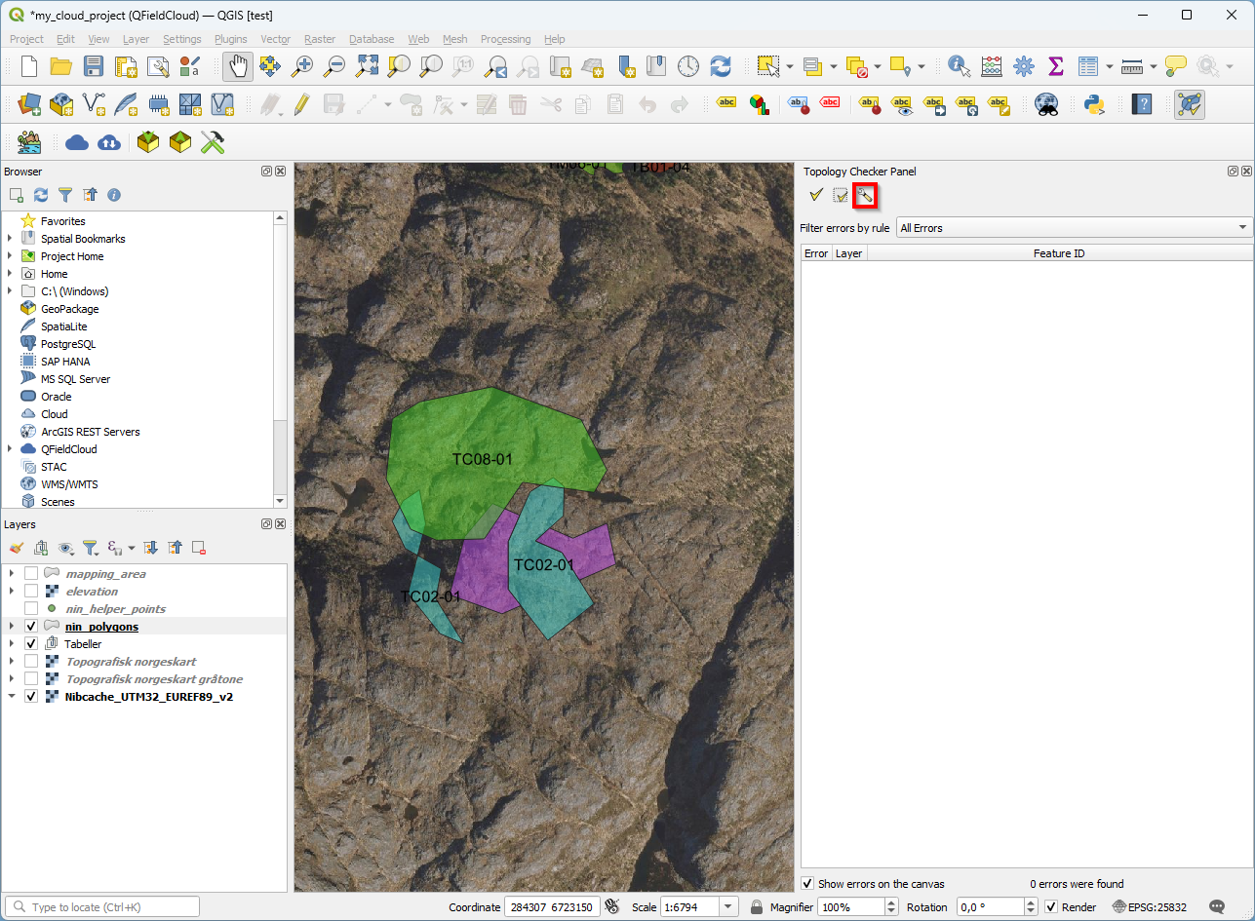The image size is (1255, 921).
Task: Click Save Project floppy disk icon
Action: (x=94, y=66)
